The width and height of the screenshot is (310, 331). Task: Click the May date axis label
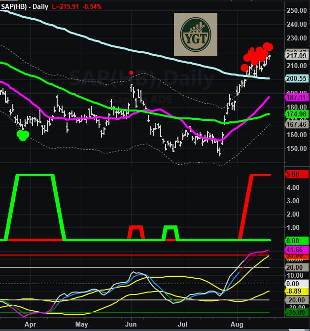pyautogui.click(x=81, y=324)
